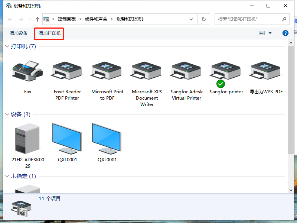297x223 pixels.
Task: Click 设备和打印机 breadcrumb segment
Action: point(130,19)
